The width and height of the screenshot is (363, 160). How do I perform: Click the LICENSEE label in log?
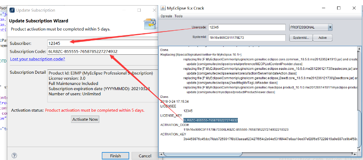[168, 106]
